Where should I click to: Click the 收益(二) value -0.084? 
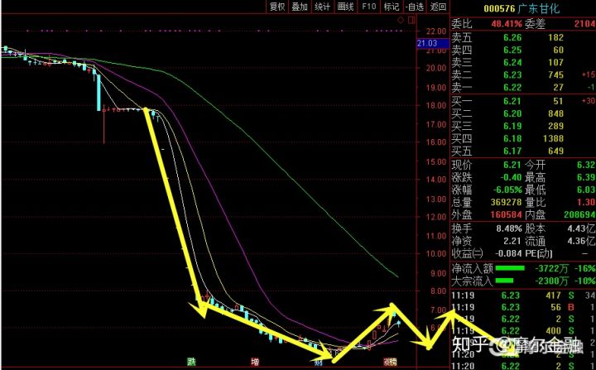pos(508,253)
